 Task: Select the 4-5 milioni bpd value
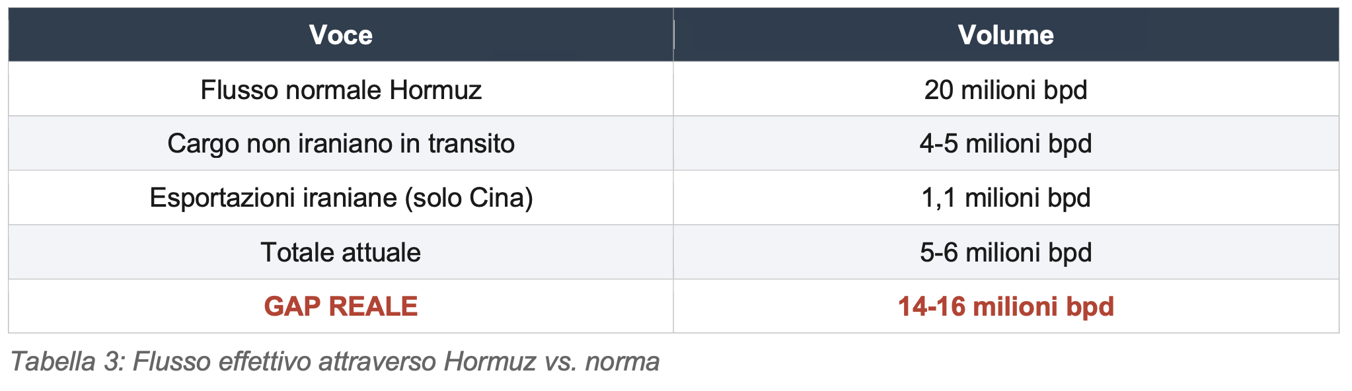(1005, 144)
